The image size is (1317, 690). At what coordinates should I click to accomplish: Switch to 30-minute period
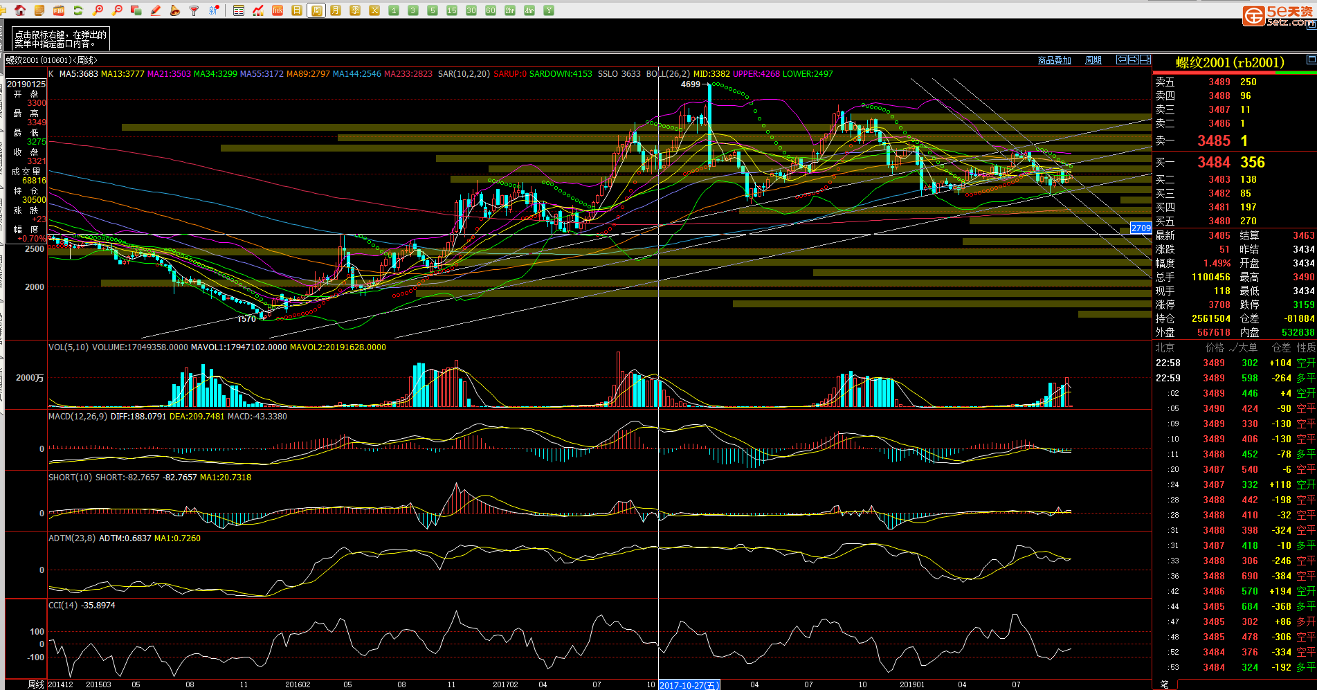(471, 10)
